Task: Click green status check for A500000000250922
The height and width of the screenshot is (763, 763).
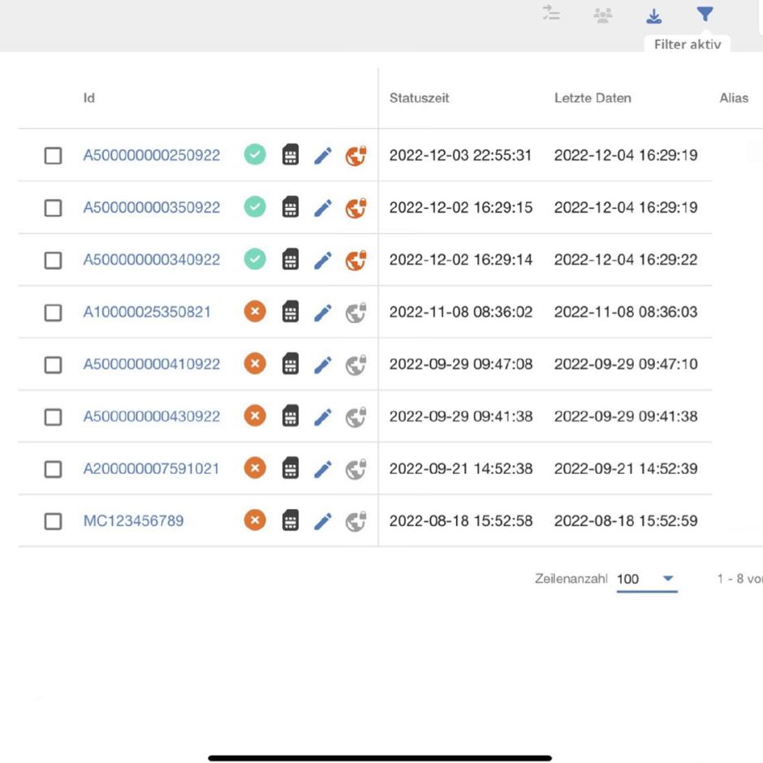Action: [x=255, y=155]
